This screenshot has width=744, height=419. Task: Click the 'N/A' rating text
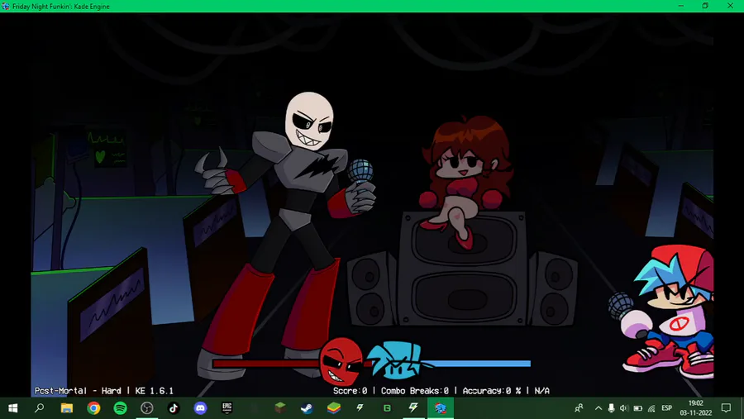click(x=541, y=391)
